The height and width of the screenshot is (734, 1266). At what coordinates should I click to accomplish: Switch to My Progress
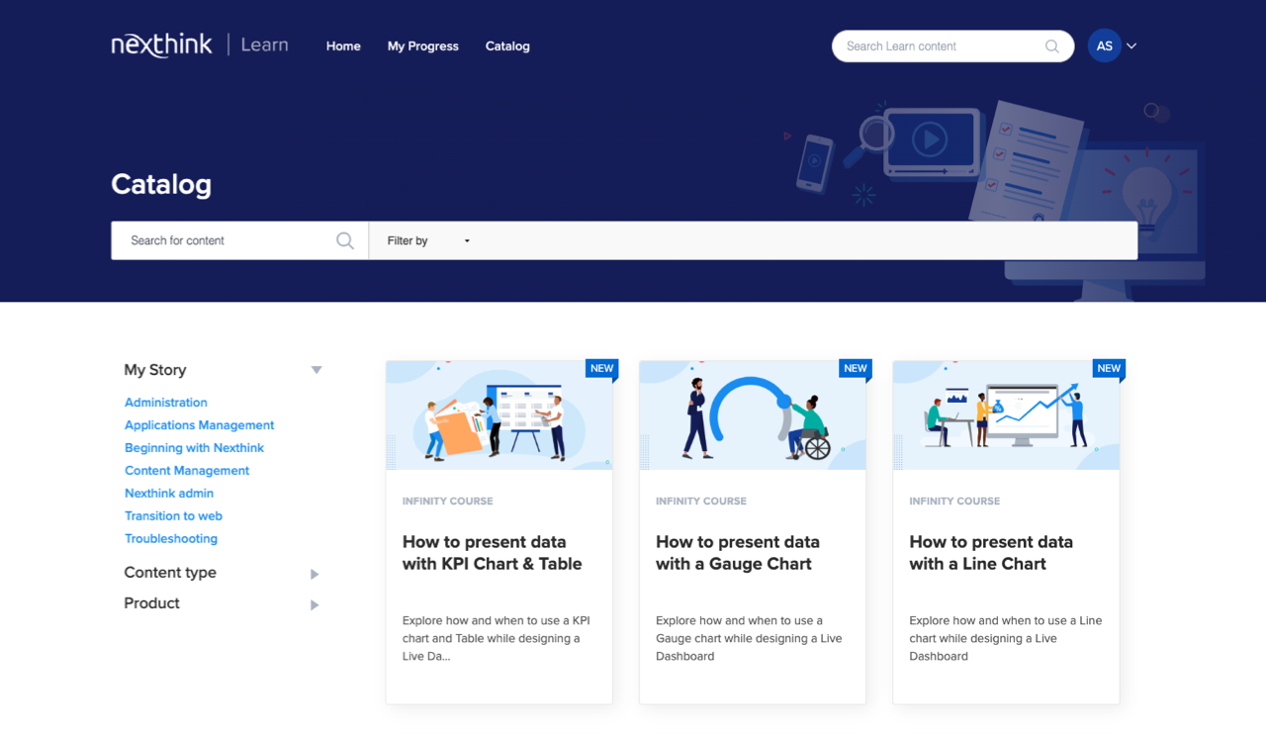tap(422, 46)
